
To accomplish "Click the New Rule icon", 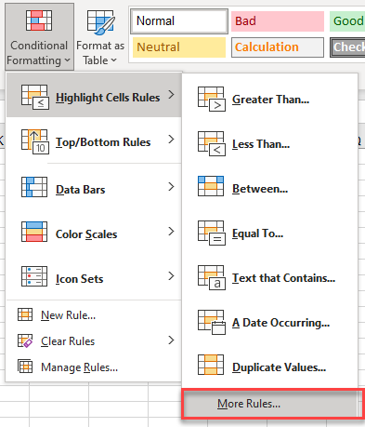I will coord(25,314).
